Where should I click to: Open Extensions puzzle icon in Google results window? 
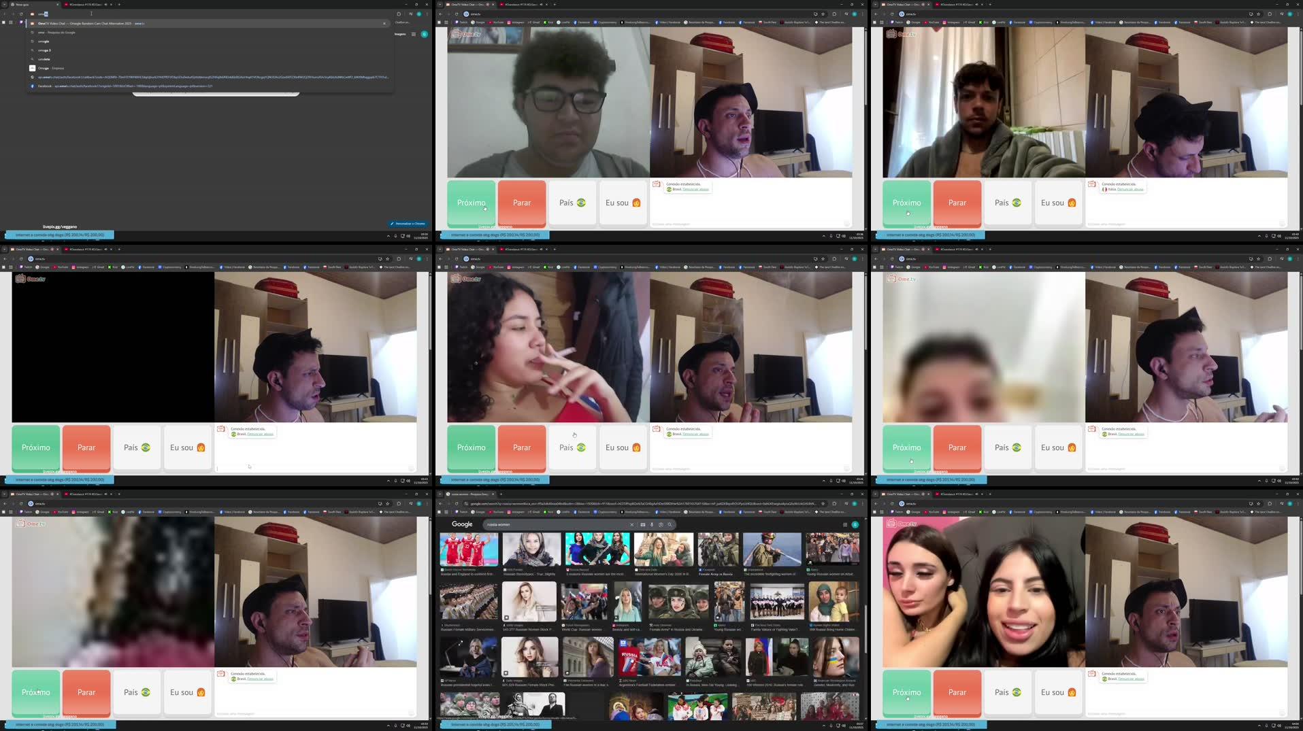coord(834,504)
